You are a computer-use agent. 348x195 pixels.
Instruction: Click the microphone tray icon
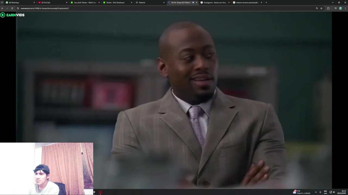pyautogui.click(x=320, y=192)
